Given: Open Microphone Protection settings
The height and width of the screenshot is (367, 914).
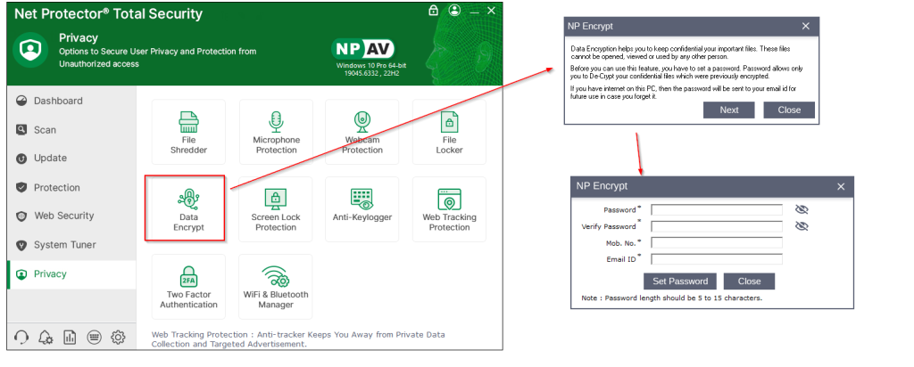Looking at the screenshot, I should [276, 132].
